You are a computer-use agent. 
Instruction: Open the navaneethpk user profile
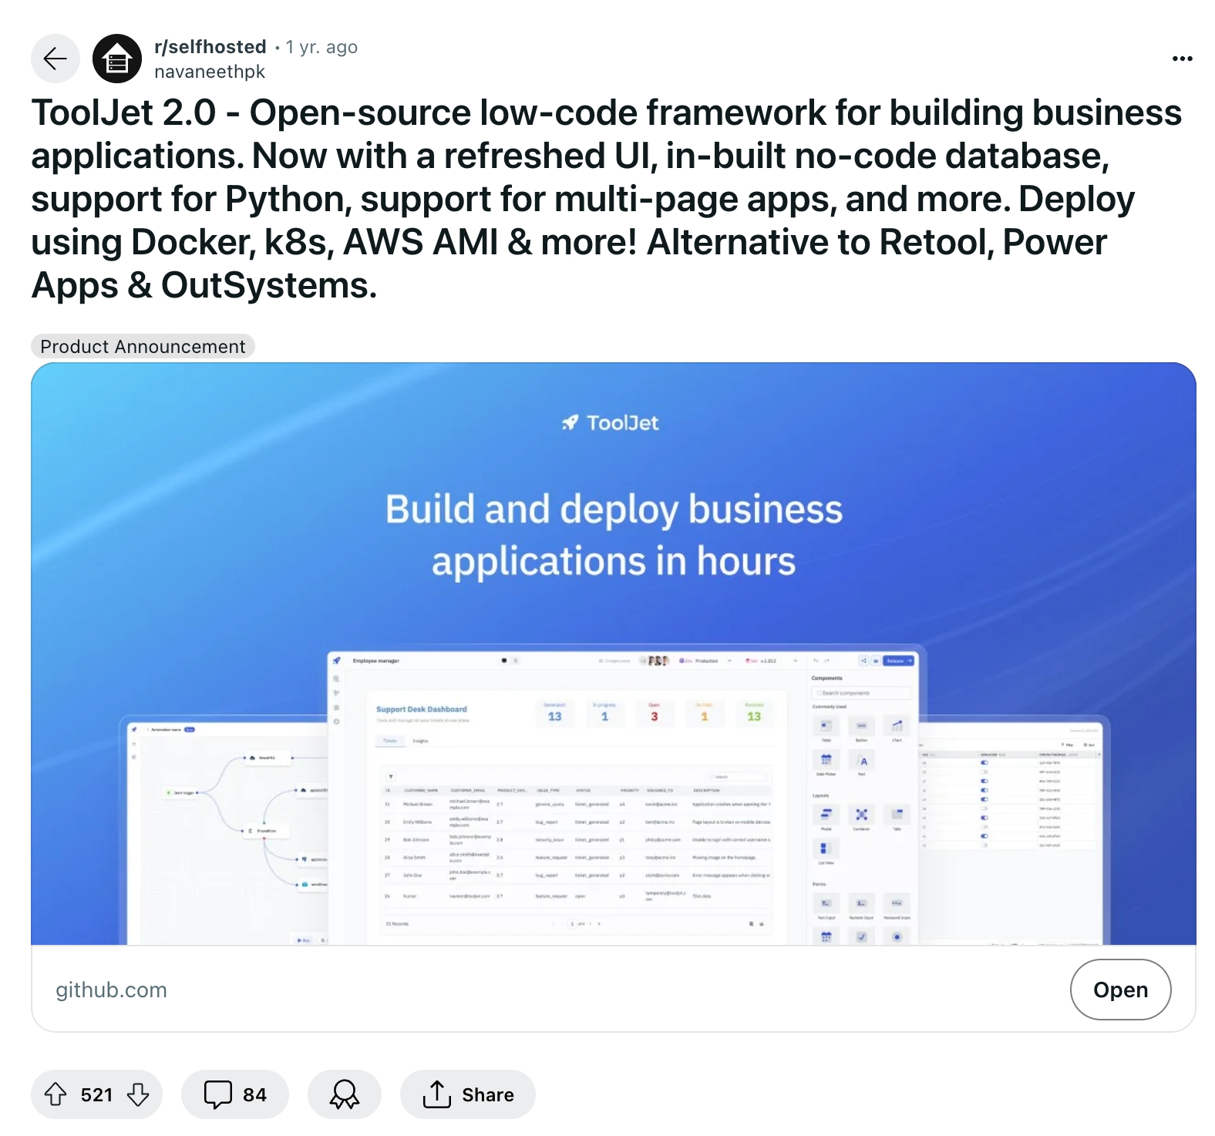pyautogui.click(x=209, y=72)
